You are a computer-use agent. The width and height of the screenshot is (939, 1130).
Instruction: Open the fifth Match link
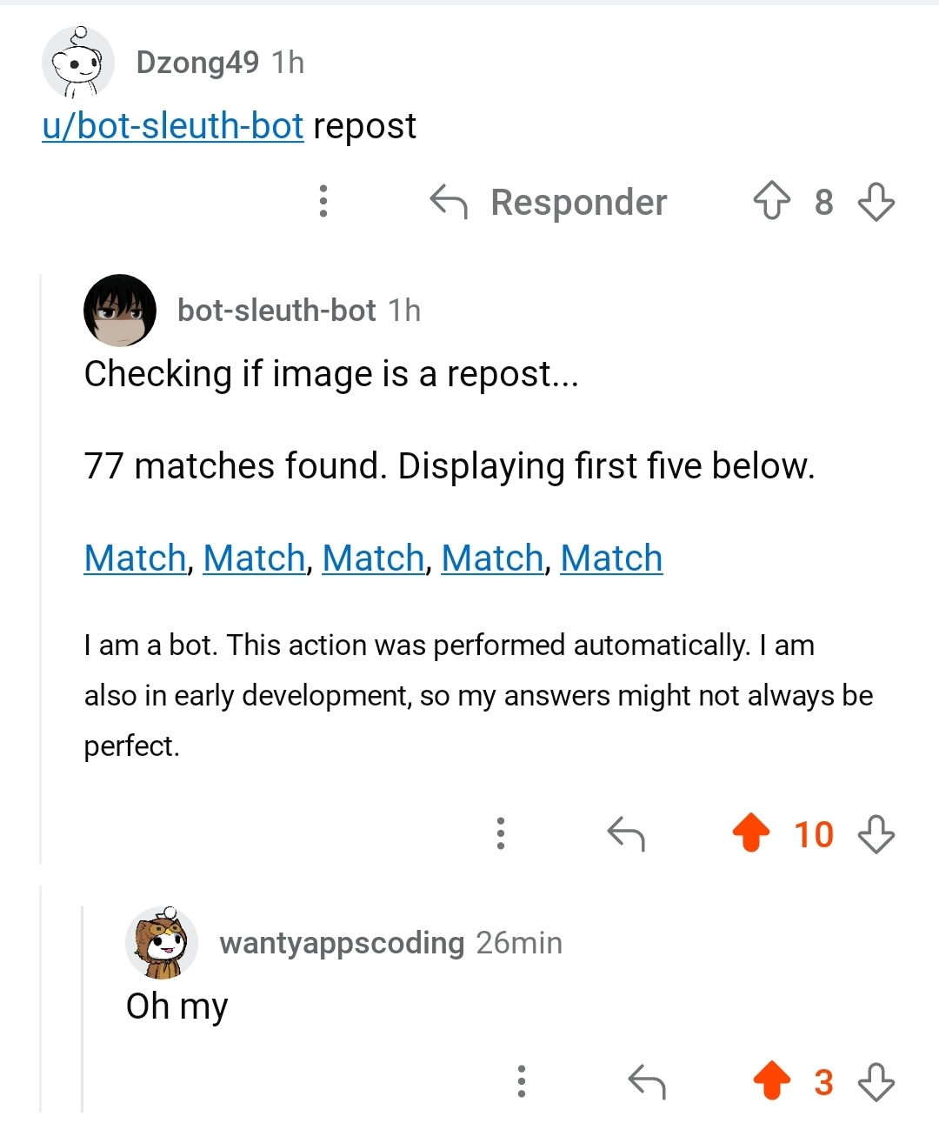(x=611, y=558)
